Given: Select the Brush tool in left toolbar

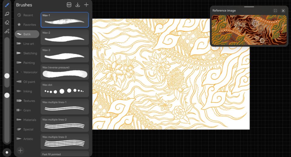Looking at the screenshot, I should tap(7, 5).
